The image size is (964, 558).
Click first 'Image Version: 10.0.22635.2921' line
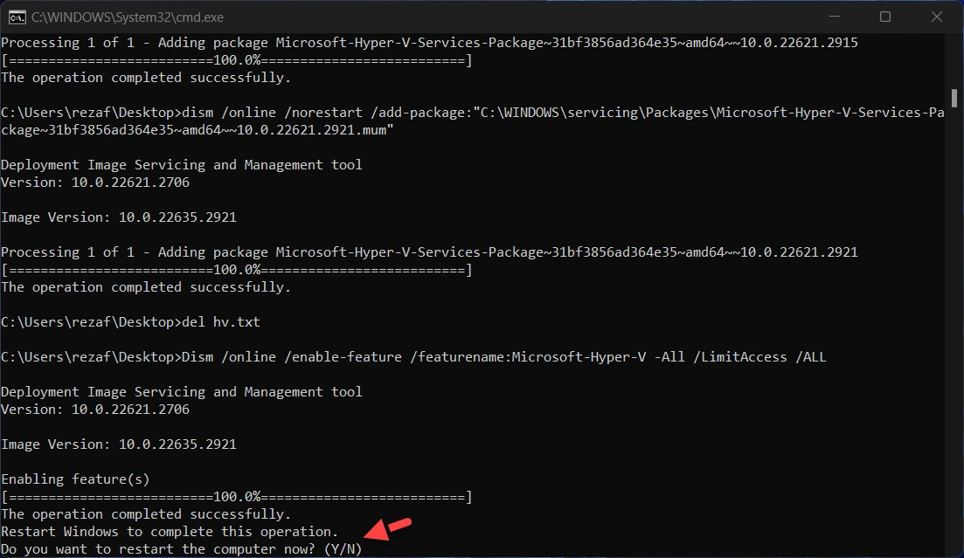(x=119, y=217)
